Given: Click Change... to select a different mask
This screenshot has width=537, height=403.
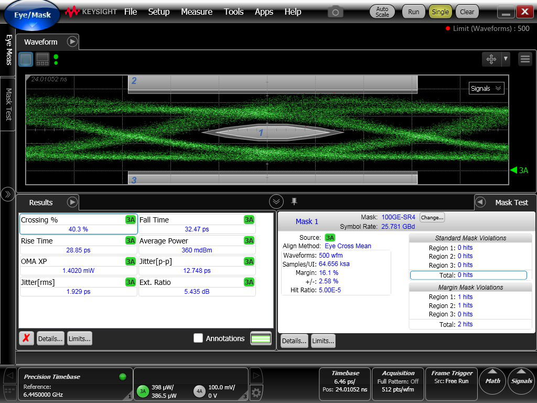Looking at the screenshot, I should click(x=432, y=217).
